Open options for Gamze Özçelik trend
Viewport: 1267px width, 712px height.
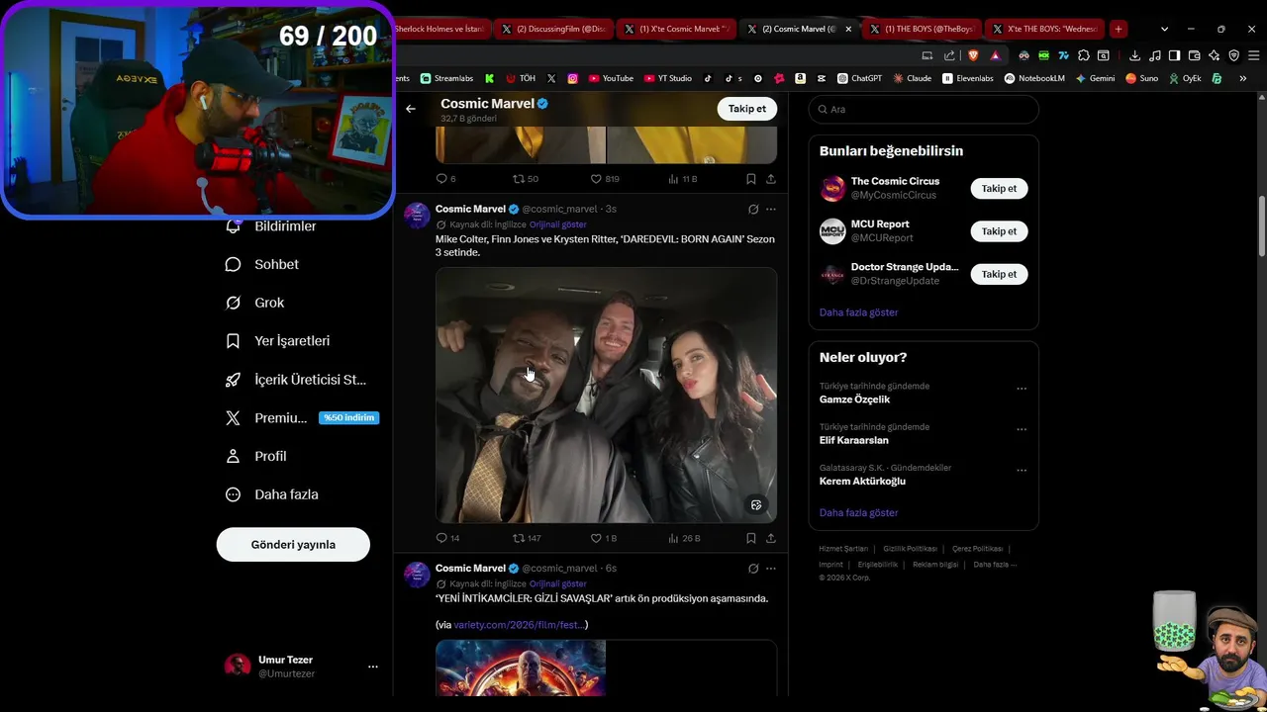[x=1022, y=389]
